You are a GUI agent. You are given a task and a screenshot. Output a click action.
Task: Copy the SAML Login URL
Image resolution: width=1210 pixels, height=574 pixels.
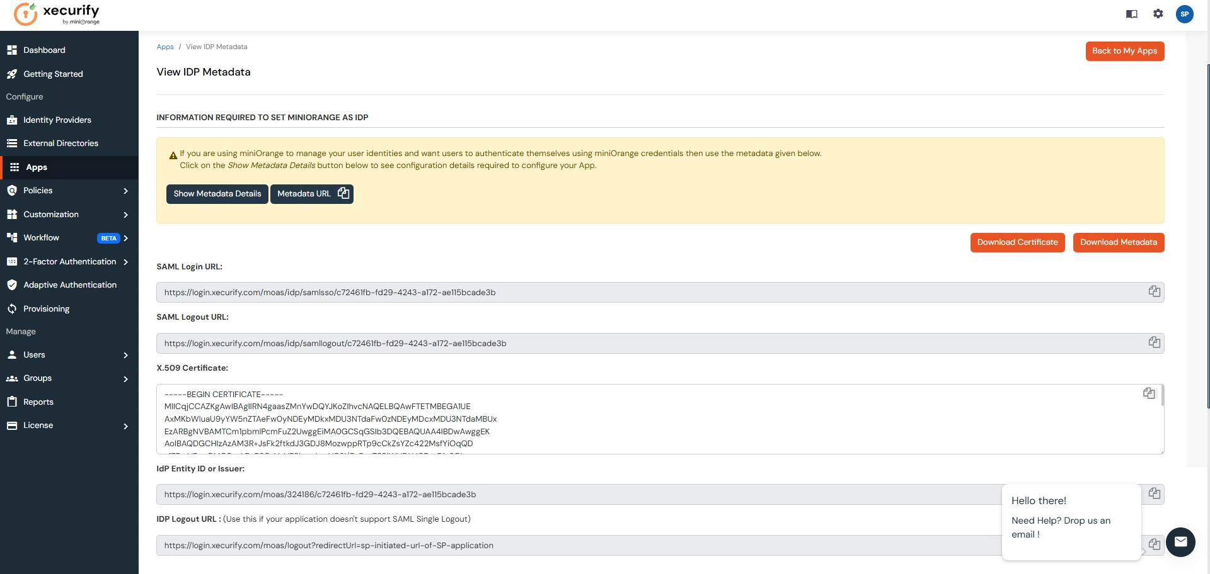[x=1154, y=291]
